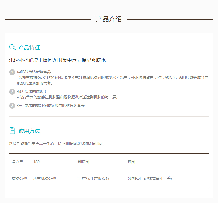Image resolution: width=218 pixels, height=203 pixels.
Task: Click the 净含量 label in the table
Action: [17, 162]
